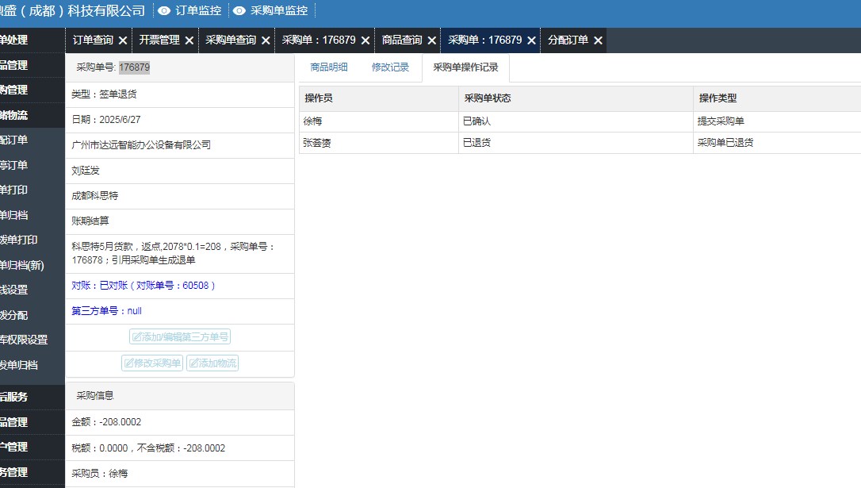Image resolution: width=861 pixels, height=488 pixels.
Task: Expand the 品管理 sidebar section below 后服务
Action: (x=33, y=423)
